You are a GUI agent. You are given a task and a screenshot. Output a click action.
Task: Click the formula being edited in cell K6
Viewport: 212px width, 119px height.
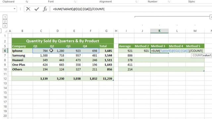177,51
